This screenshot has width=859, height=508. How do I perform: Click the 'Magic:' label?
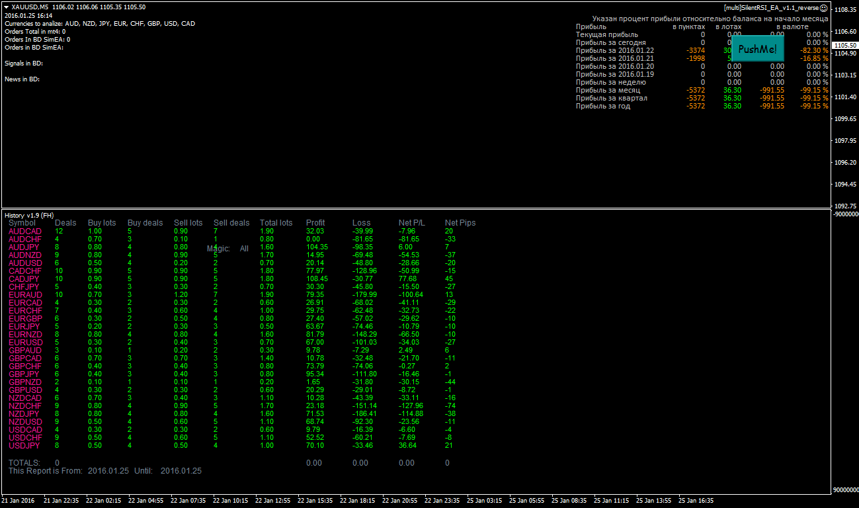[218, 249]
